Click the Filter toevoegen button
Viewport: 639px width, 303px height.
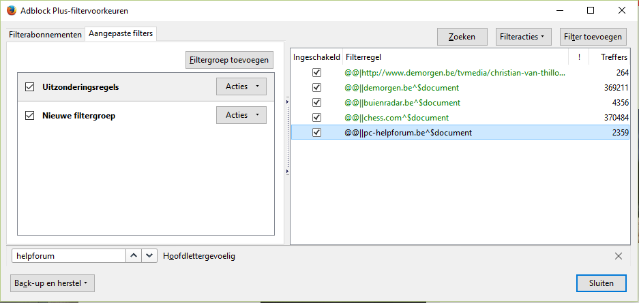tap(593, 37)
